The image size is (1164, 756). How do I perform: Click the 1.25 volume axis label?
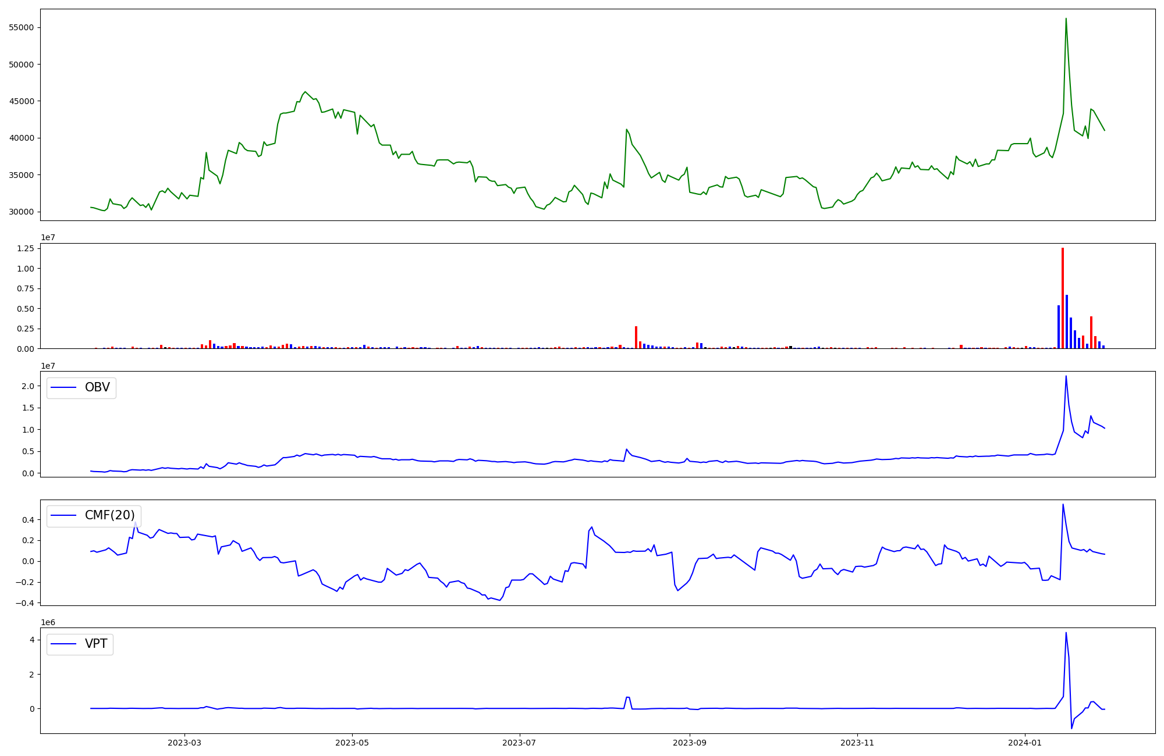[x=24, y=248]
